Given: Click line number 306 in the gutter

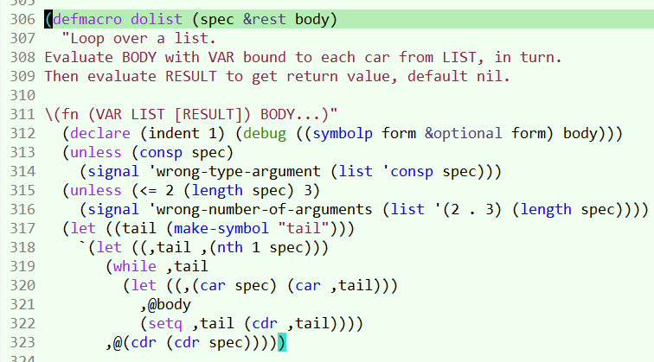Looking at the screenshot, I should (18, 19).
